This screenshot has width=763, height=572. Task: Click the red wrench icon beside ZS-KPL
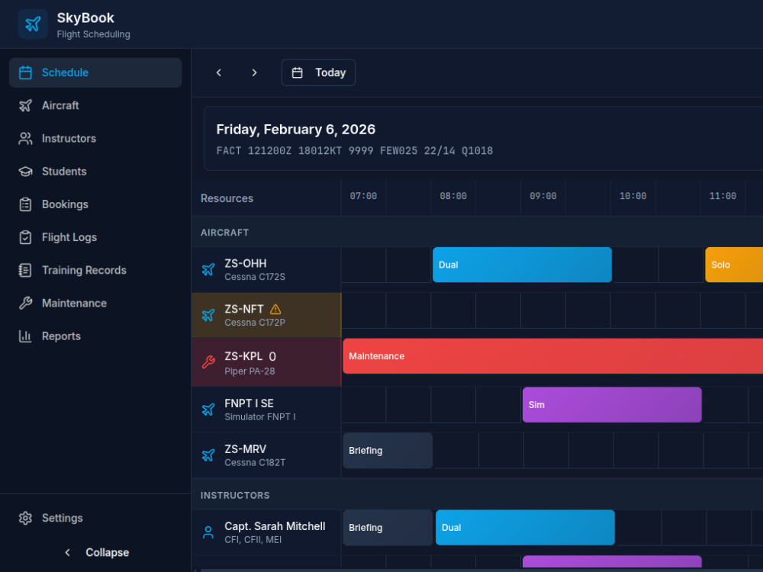[208, 362]
